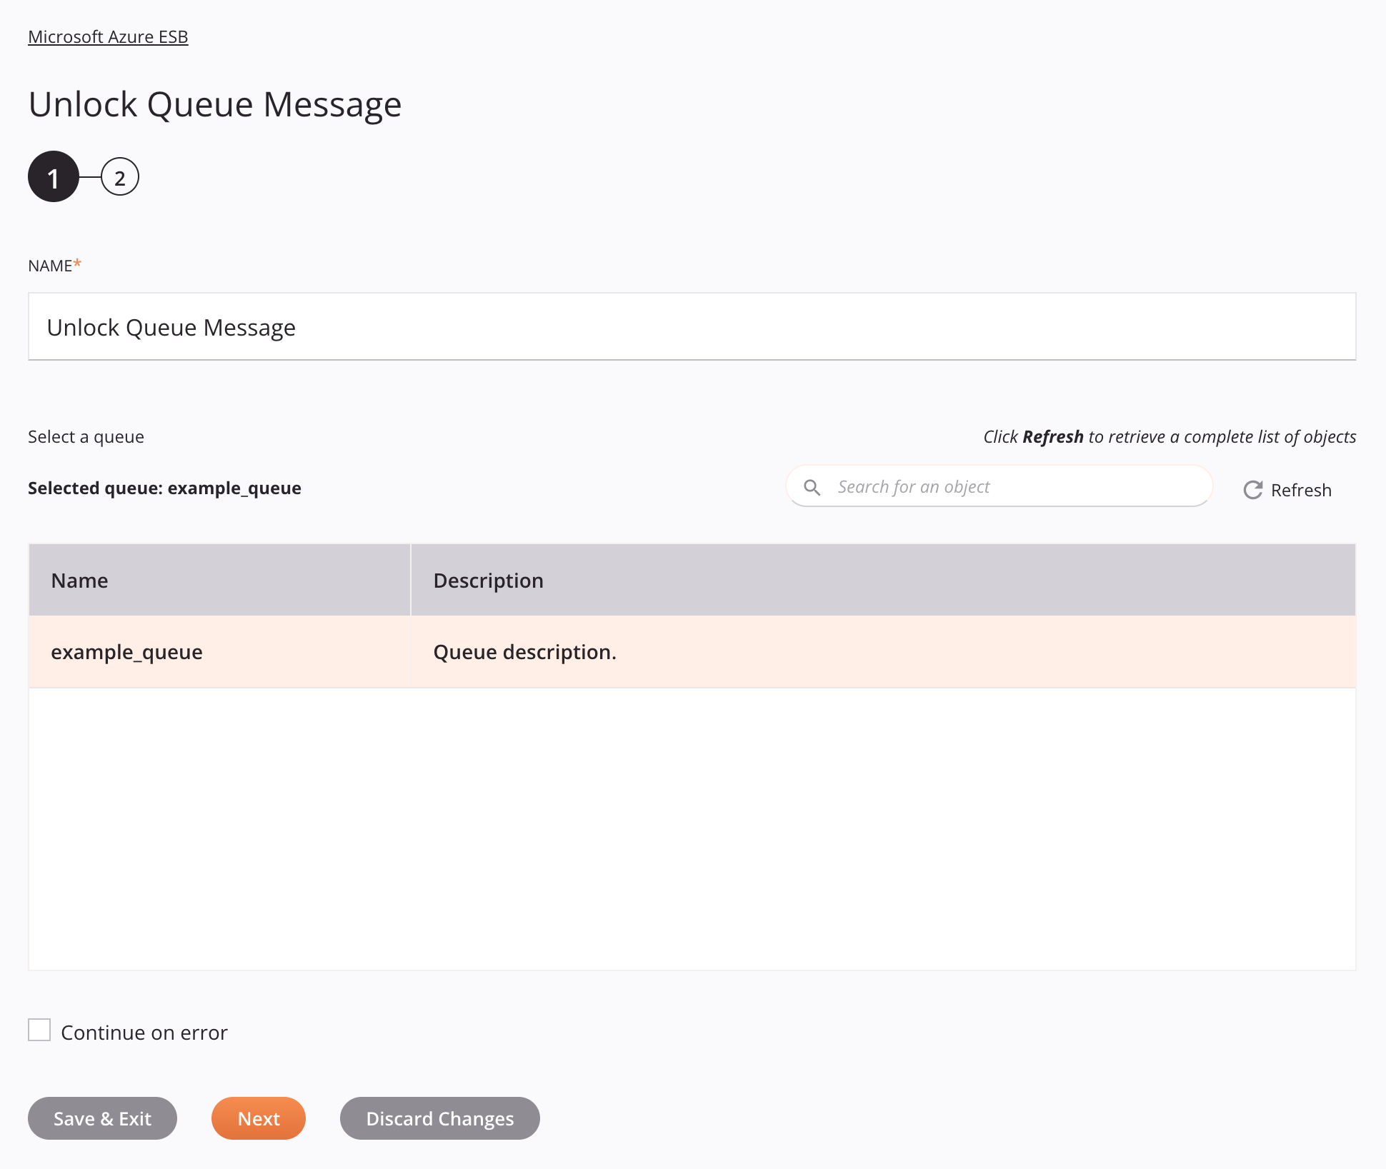The image size is (1386, 1169).
Task: Click step 2 circle navigation indicator
Action: (119, 177)
